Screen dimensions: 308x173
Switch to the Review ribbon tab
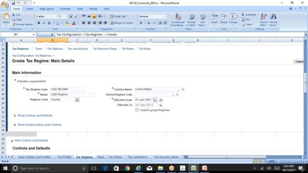(93, 9)
